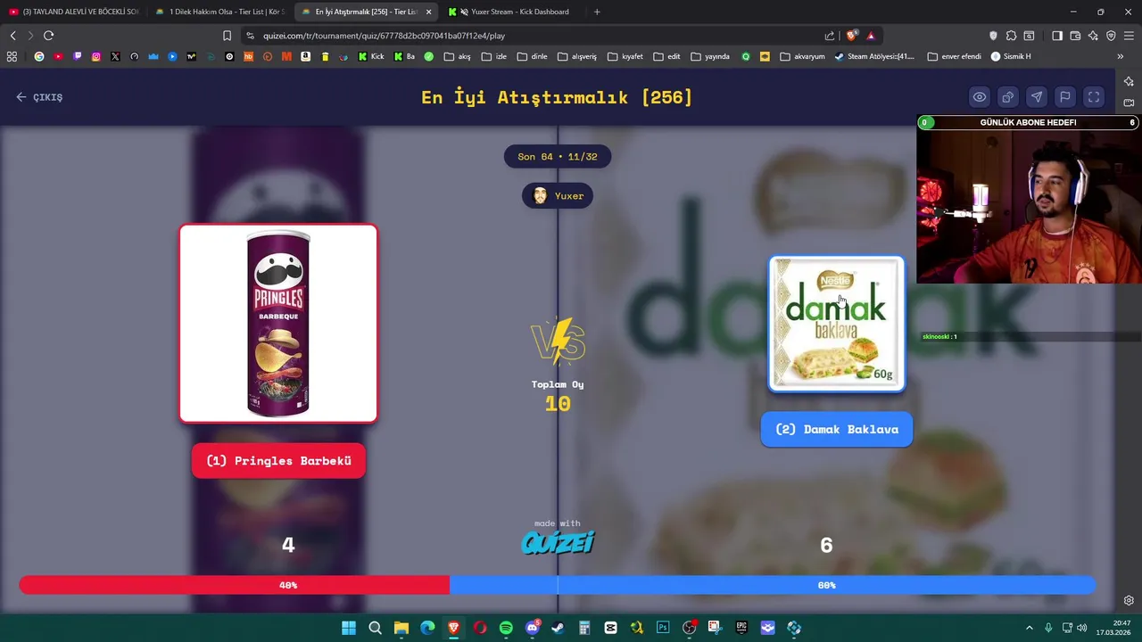Open Steam from the taskbar
Viewport: 1142px width, 642px height.
[x=558, y=628]
